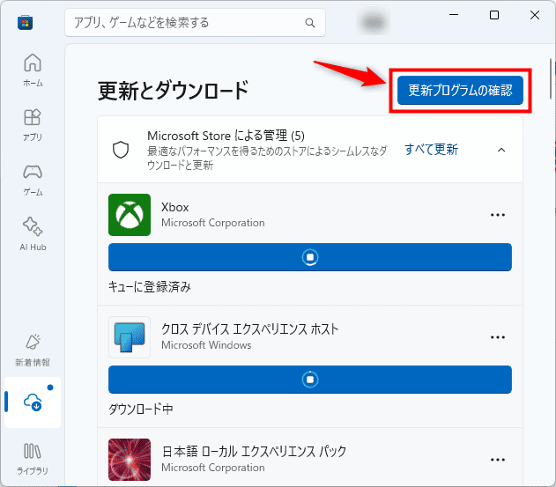The width and height of the screenshot is (556, 487).
Task: Select the downloads cloud icon in sidebar
Action: [33, 402]
